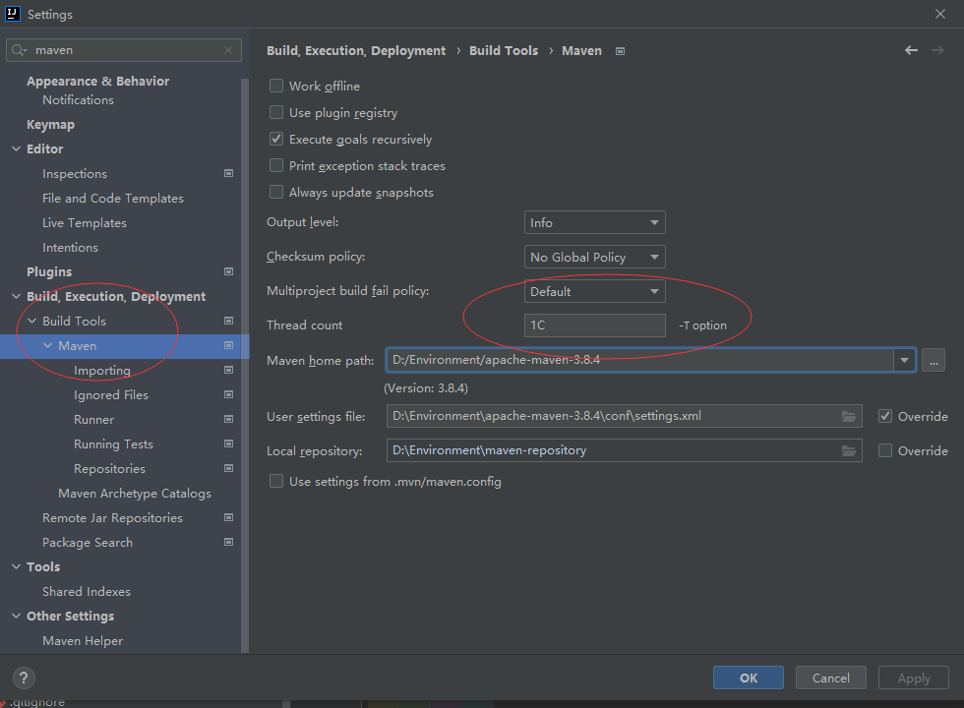This screenshot has width=964, height=708.
Task: Click the Build Tools breadcrumb link
Action: tap(504, 50)
